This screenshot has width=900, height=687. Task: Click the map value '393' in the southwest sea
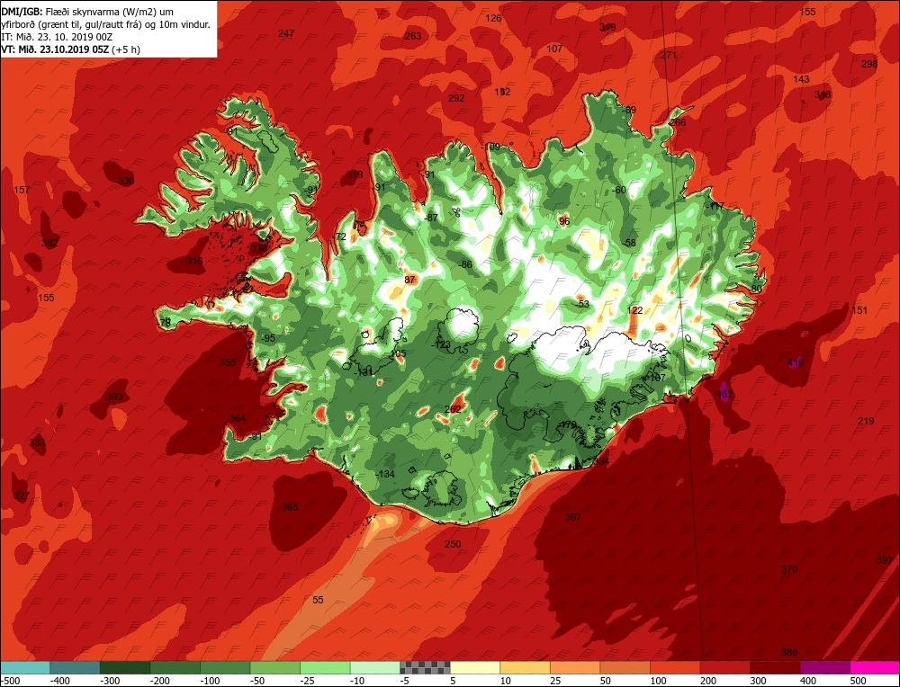pyautogui.click(x=114, y=397)
